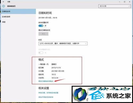Maximize the settings window
The width and height of the screenshot is (133, 103).
(124, 2)
